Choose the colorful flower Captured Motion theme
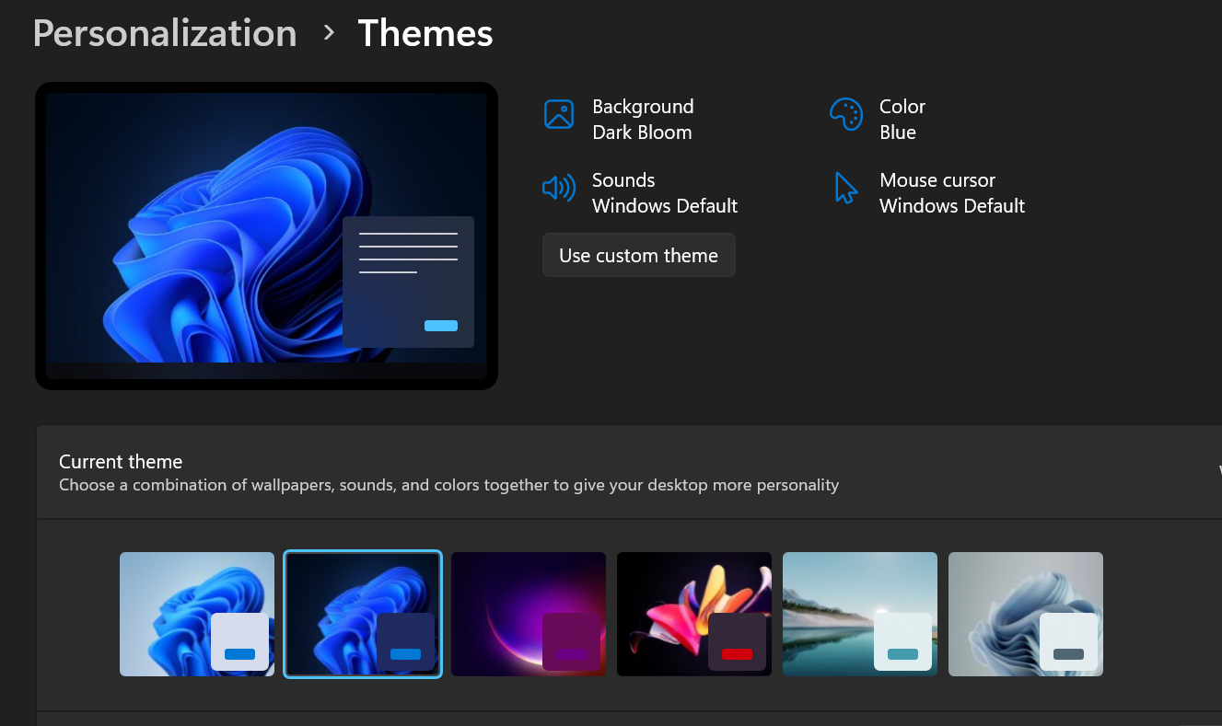The width and height of the screenshot is (1222, 726). (693, 614)
